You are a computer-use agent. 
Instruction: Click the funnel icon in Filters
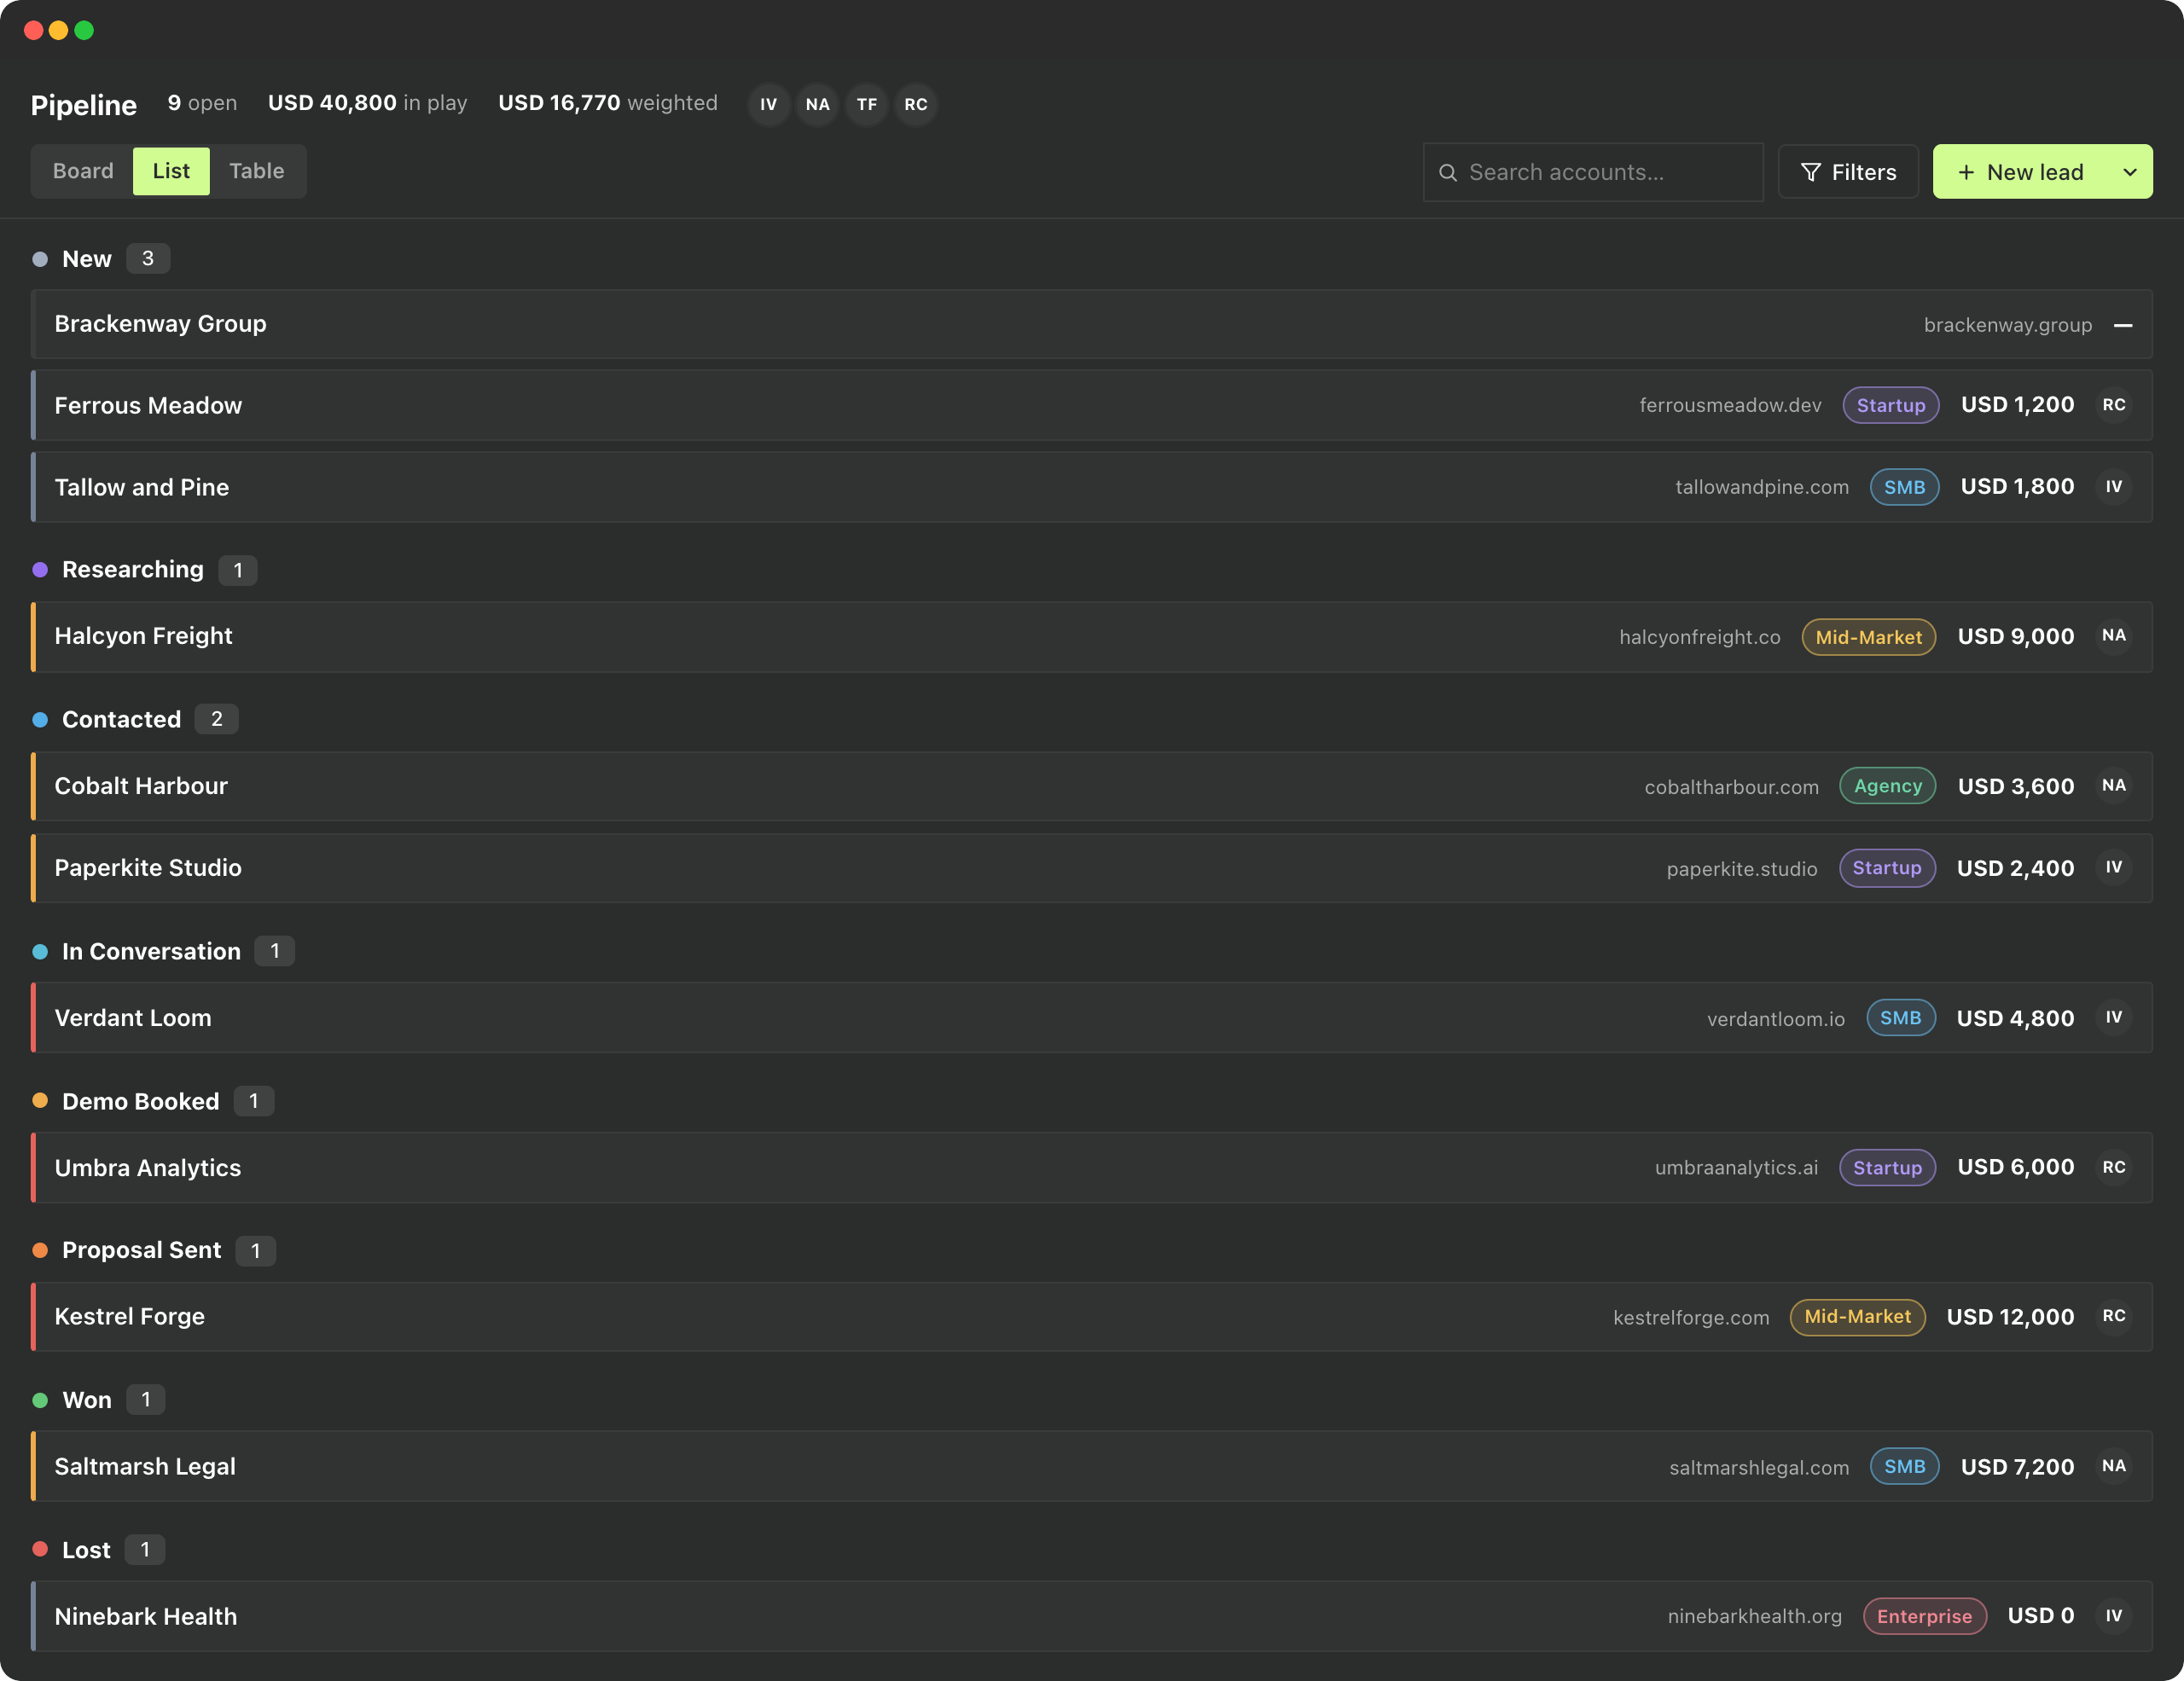1810,172
